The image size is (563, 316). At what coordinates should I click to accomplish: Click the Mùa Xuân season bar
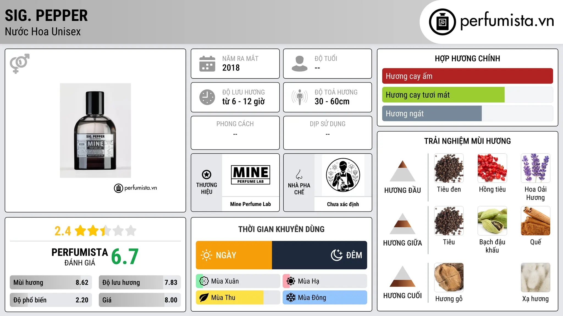pos(238,281)
